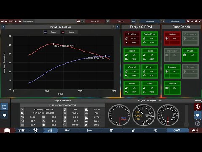Image resolution: width=202 pixels, height=152 pixels.
Task: Toggle the Power curve legend swatch
Action: 45,32
